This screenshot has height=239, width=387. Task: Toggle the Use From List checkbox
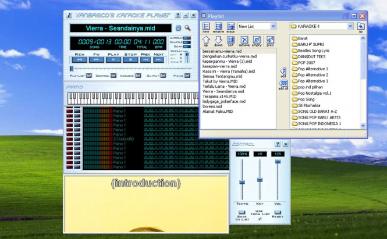(260, 219)
